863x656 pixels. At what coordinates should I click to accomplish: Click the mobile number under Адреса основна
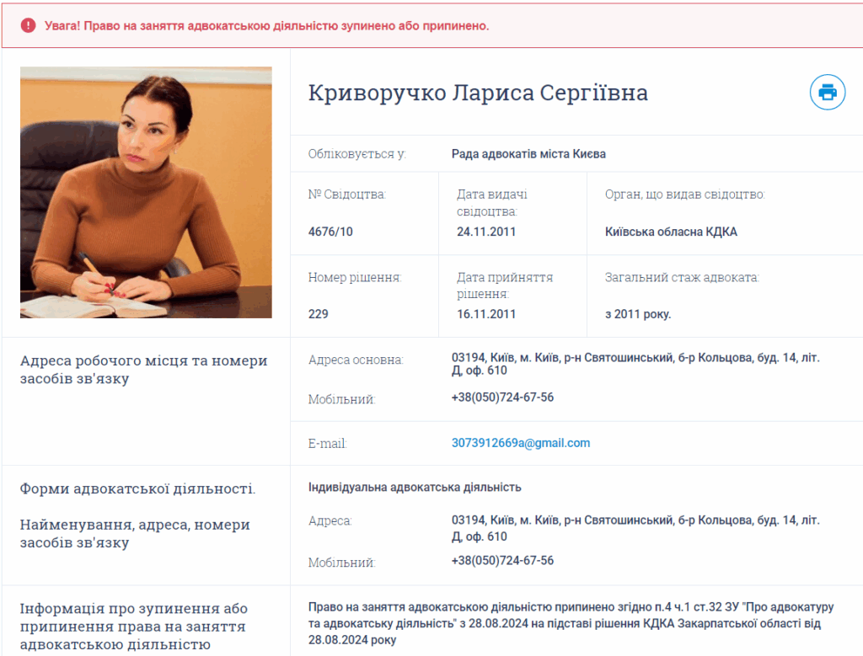click(502, 397)
